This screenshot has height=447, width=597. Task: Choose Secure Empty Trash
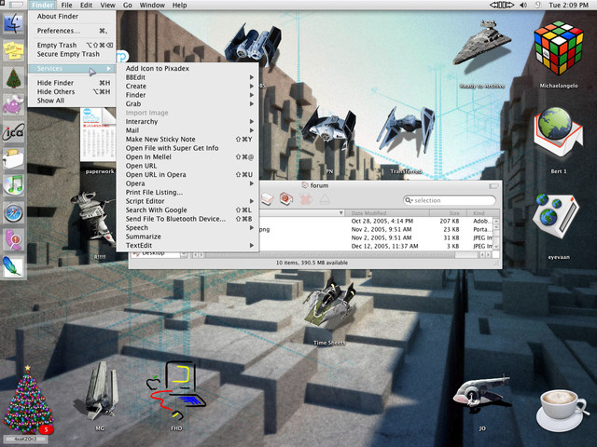click(x=72, y=54)
